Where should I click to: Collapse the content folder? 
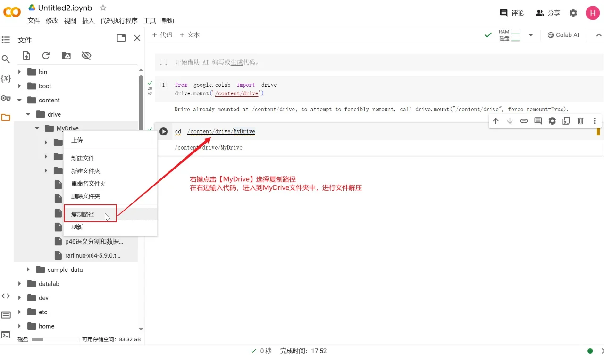tap(19, 101)
